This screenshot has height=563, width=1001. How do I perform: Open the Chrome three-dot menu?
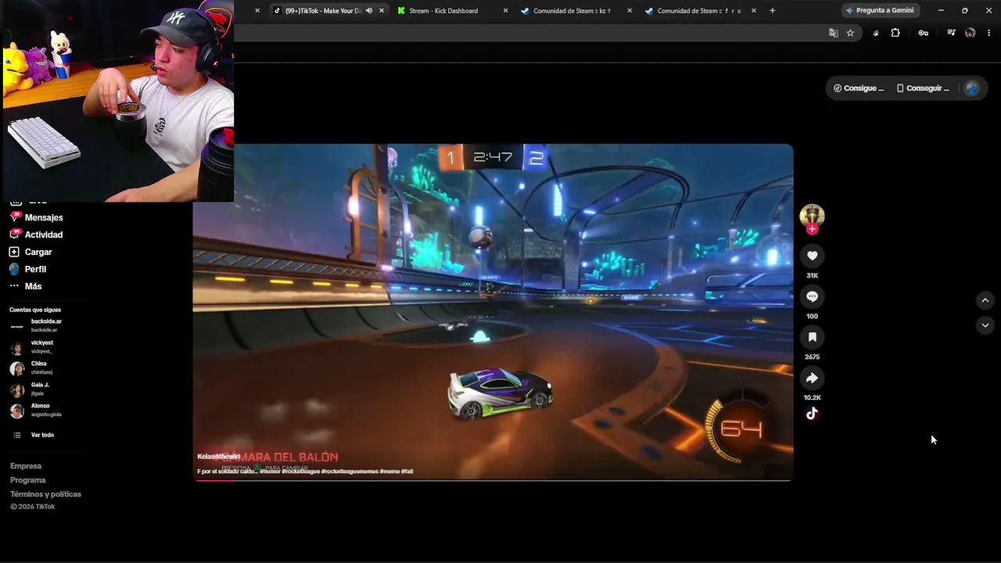[989, 33]
